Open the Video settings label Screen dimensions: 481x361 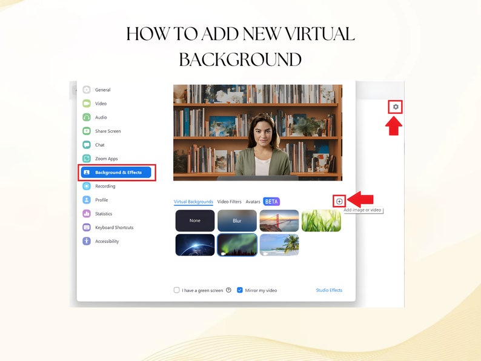pos(101,104)
